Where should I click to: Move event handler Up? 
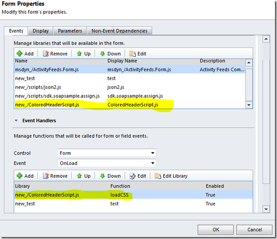[84, 176]
